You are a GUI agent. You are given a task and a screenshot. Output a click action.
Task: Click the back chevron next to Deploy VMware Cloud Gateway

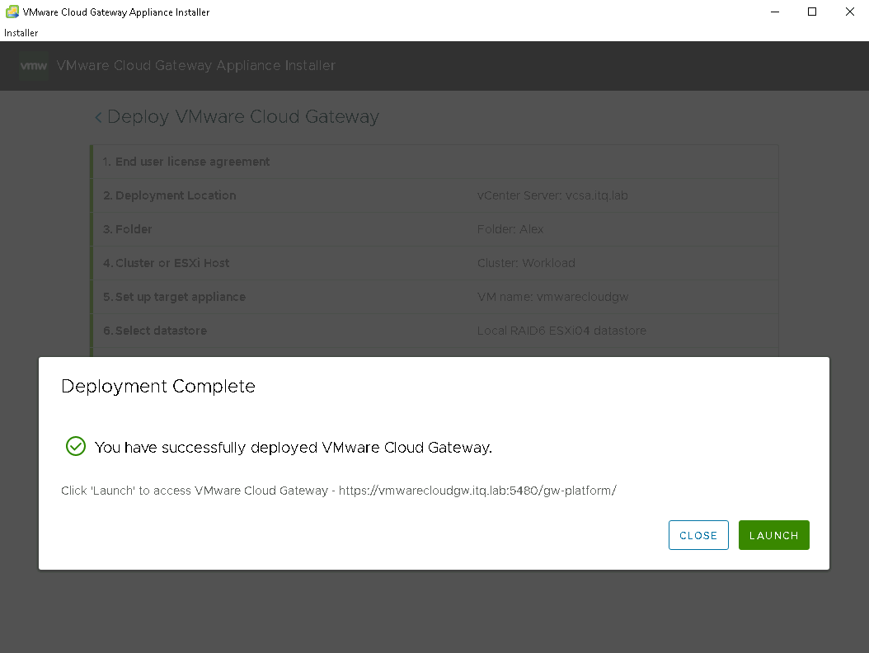pos(97,117)
